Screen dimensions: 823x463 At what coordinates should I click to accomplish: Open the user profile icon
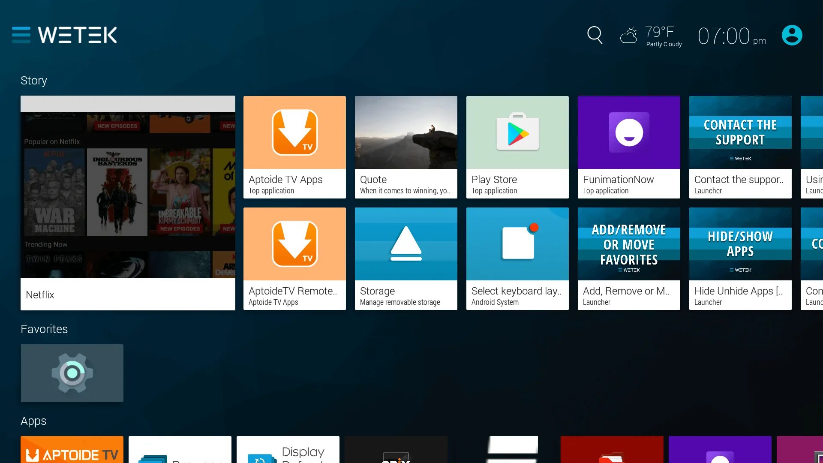click(x=792, y=35)
